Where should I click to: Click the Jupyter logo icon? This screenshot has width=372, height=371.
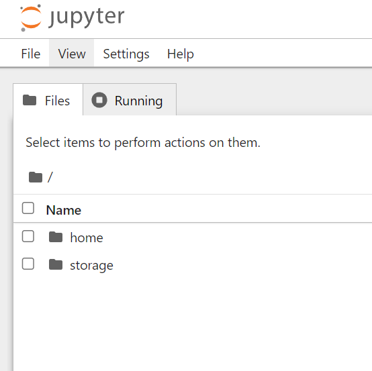[x=31, y=18]
